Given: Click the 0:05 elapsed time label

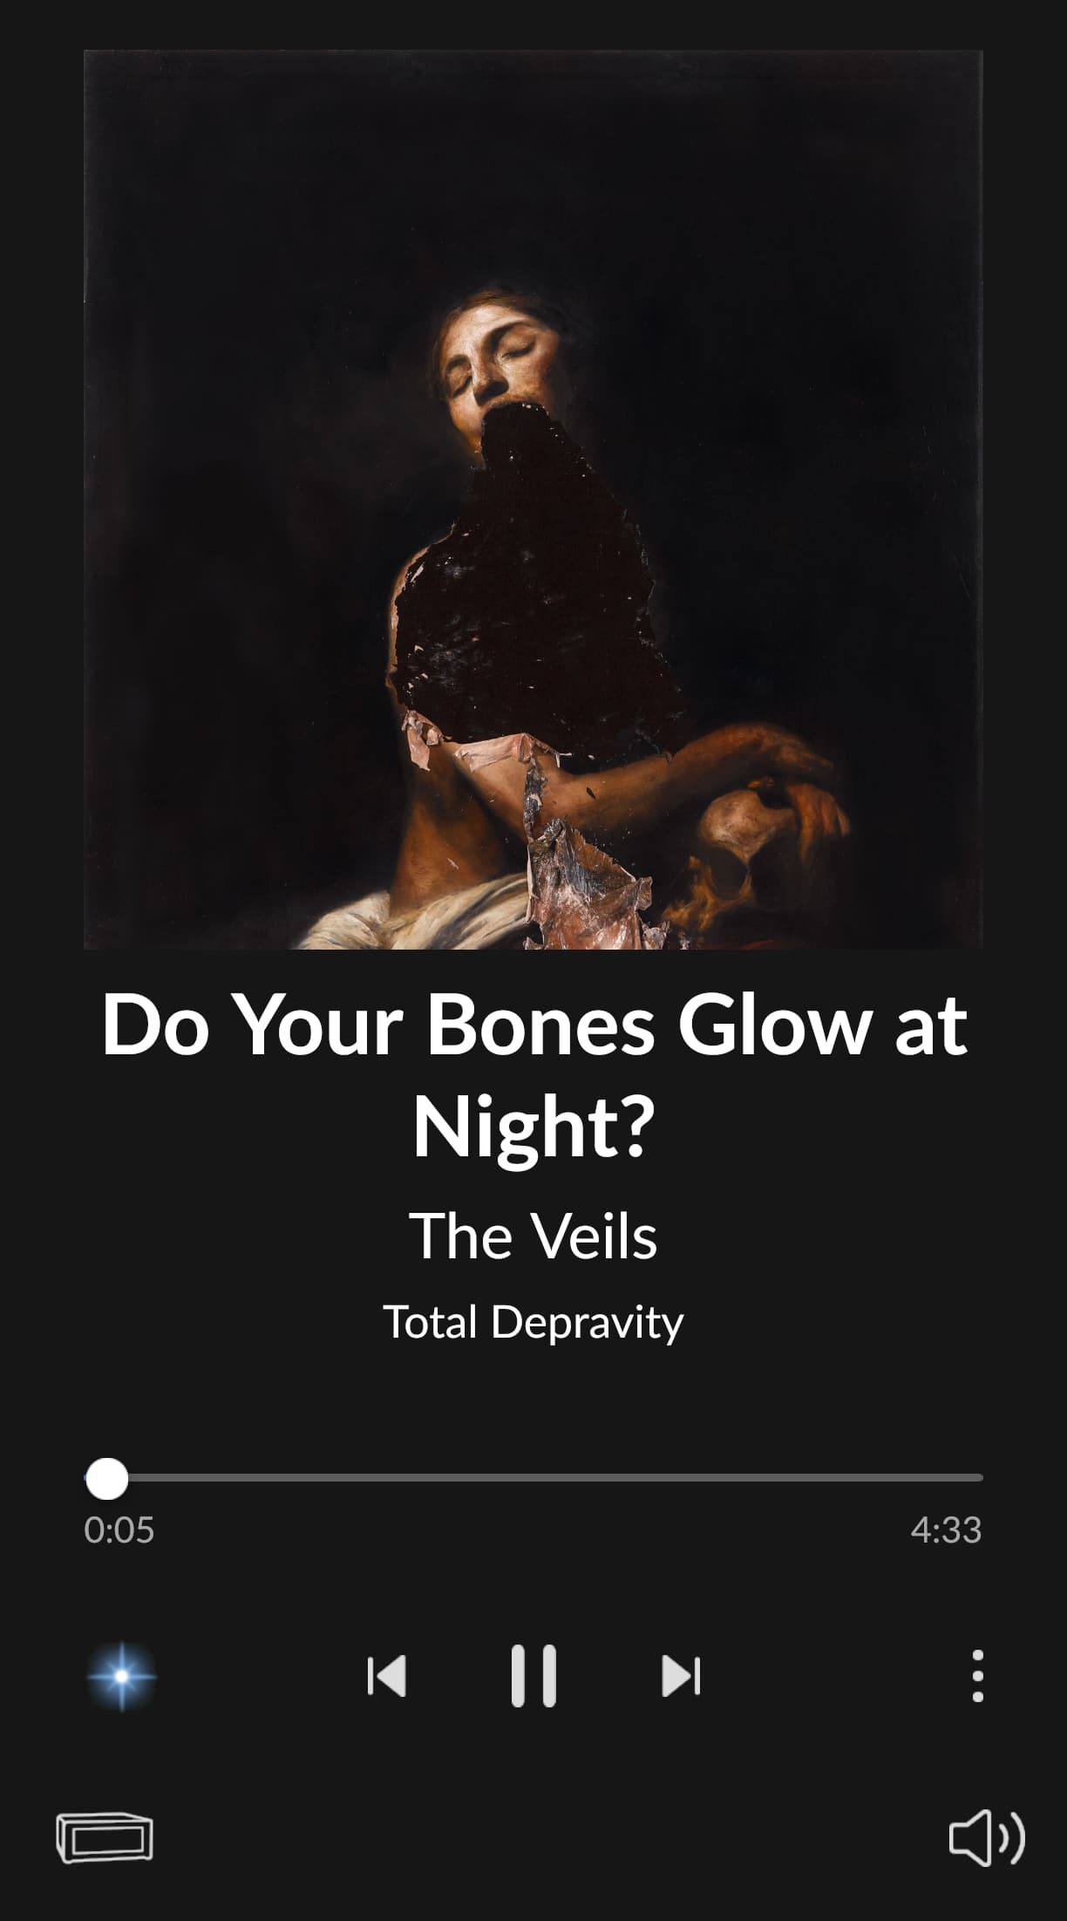Looking at the screenshot, I should click(x=119, y=1530).
